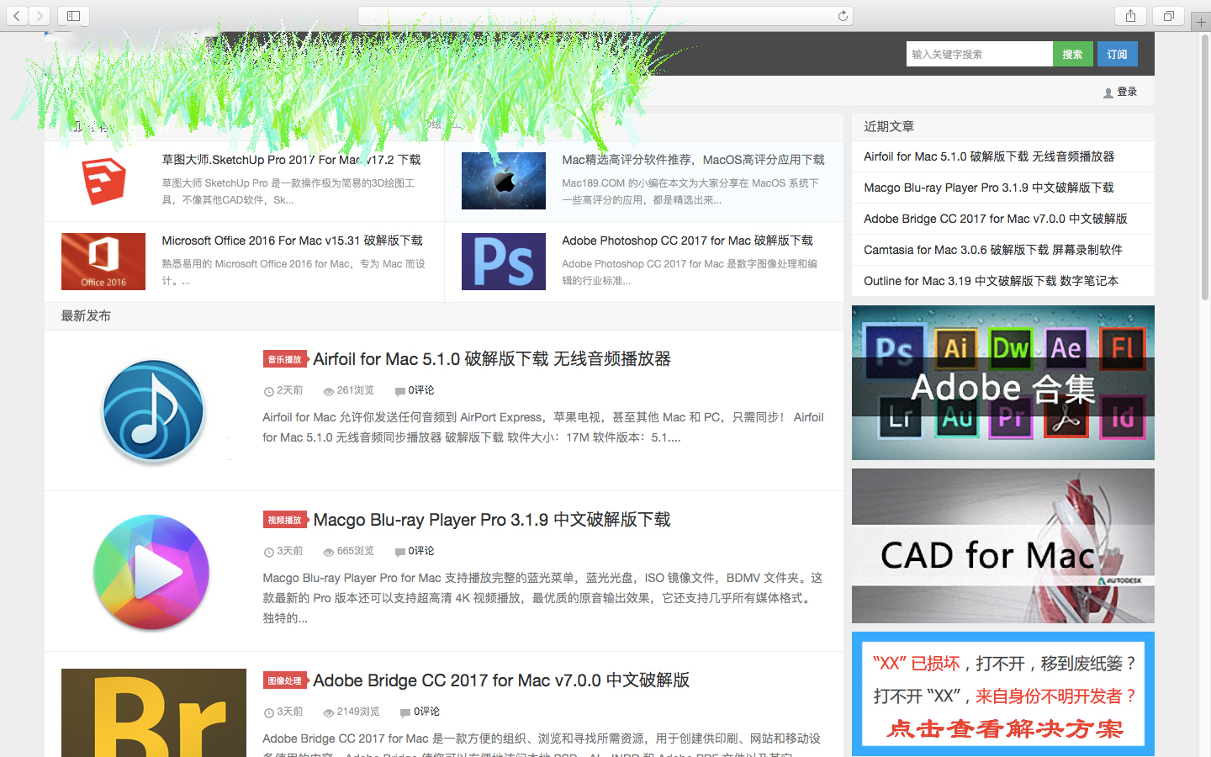Open Microsoft Office 2016 For Mac v15.31 link
The width and height of the screenshot is (1211, 757).
click(292, 241)
